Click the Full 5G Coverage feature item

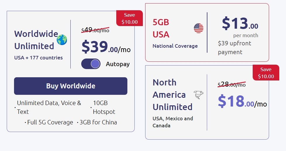(50, 122)
